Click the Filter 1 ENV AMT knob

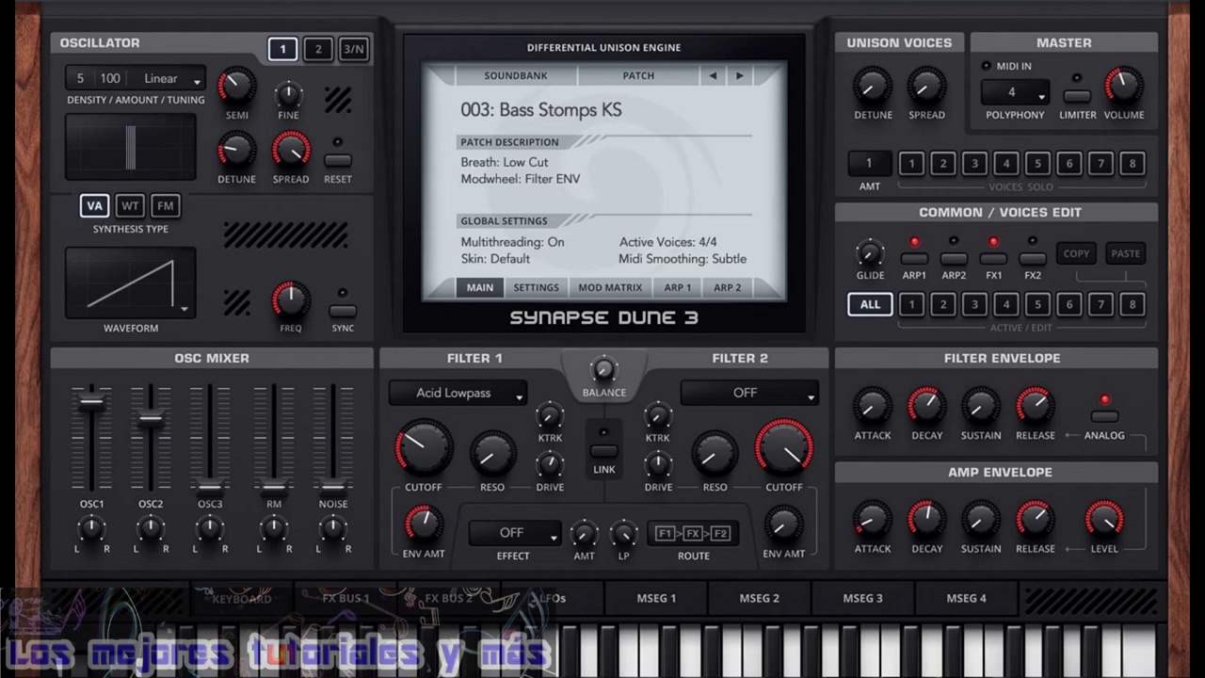(424, 525)
